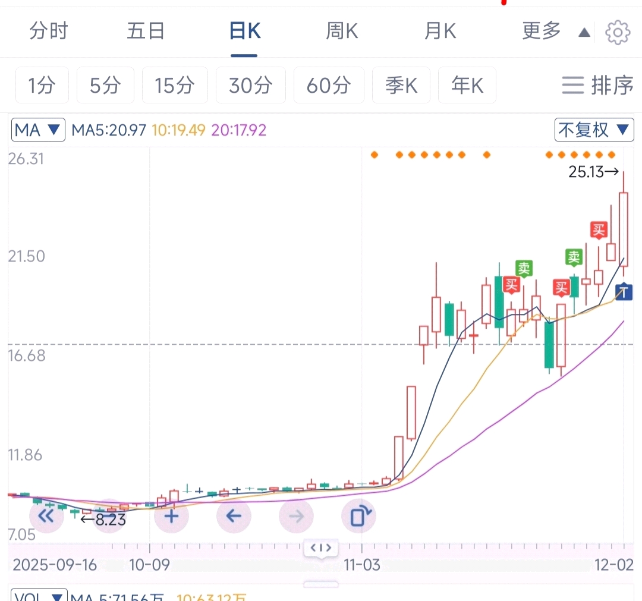Tap the left arrow pan button
The height and width of the screenshot is (601, 642).
tap(234, 516)
